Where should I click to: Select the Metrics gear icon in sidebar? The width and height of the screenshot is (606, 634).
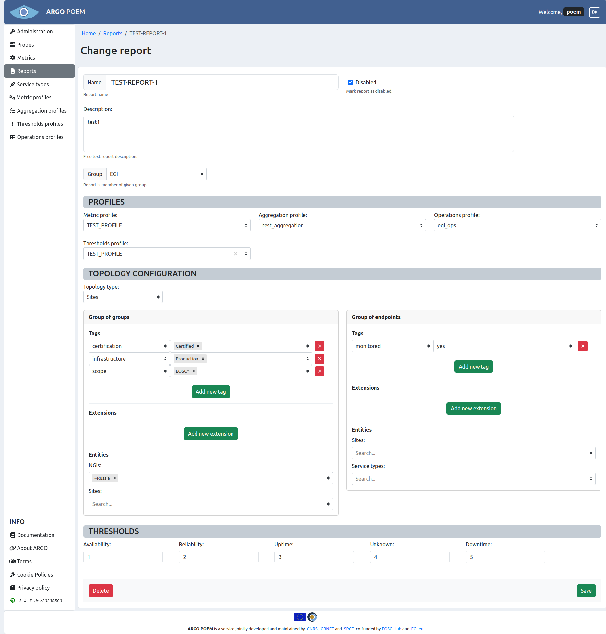click(13, 57)
